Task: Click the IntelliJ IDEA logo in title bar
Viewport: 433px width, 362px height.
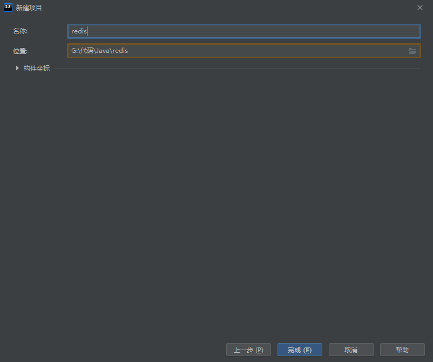Action: 8,8
